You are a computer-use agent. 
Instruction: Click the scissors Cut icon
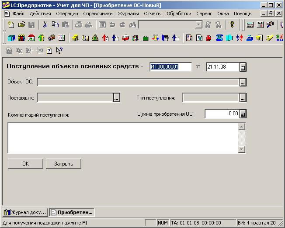coord(45,25)
